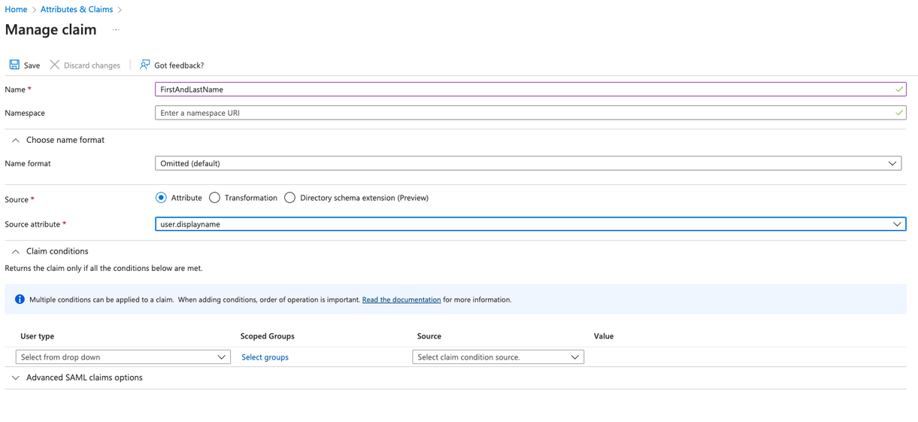Select the Attribute source radio button

pyautogui.click(x=161, y=198)
